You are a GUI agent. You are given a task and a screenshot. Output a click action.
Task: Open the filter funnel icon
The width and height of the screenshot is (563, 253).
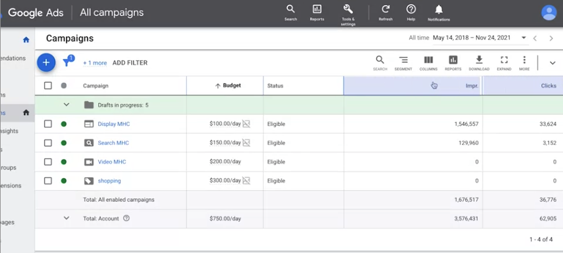67,62
